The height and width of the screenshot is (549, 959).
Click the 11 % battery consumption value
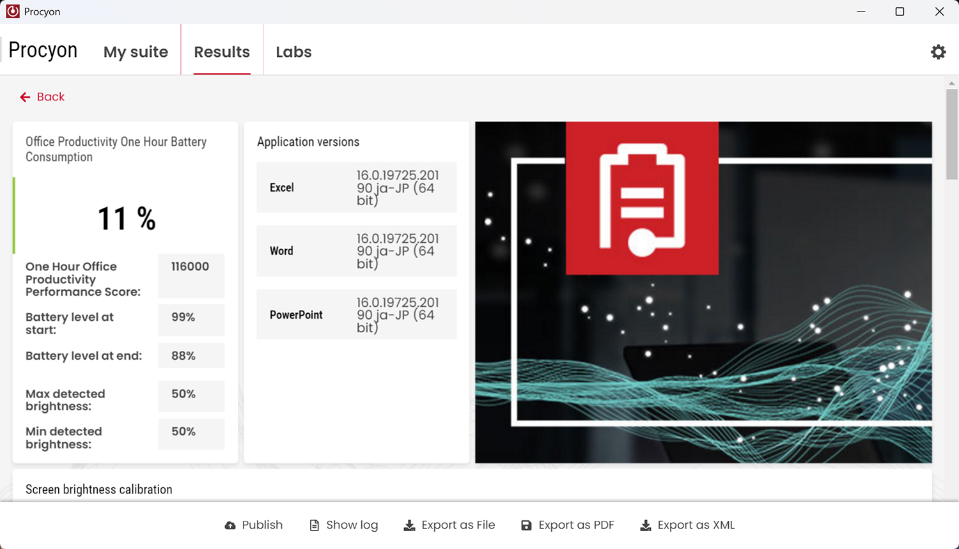click(x=127, y=219)
